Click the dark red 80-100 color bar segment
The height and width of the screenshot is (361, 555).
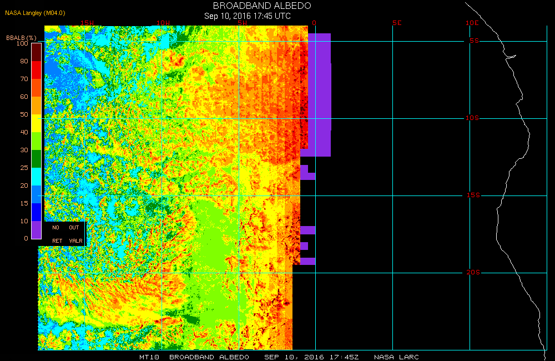click(x=37, y=52)
